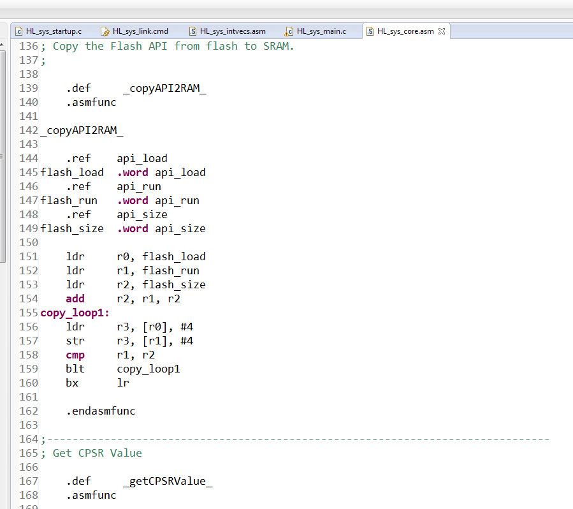Click line number 155 in the gutter
Viewport: 573px width, 509px height.
tap(29, 313)
